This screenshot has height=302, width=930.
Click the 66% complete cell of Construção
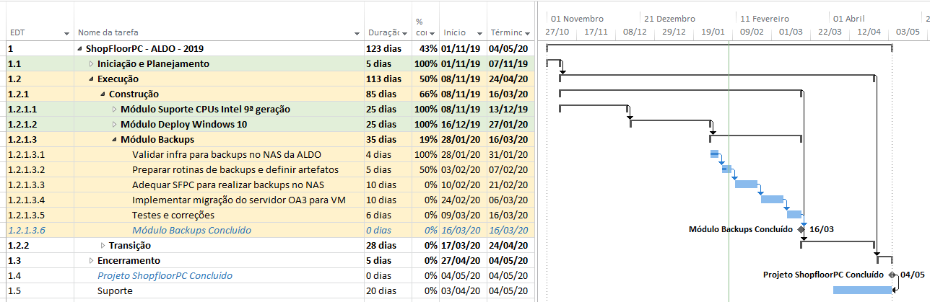coord(428,94)
